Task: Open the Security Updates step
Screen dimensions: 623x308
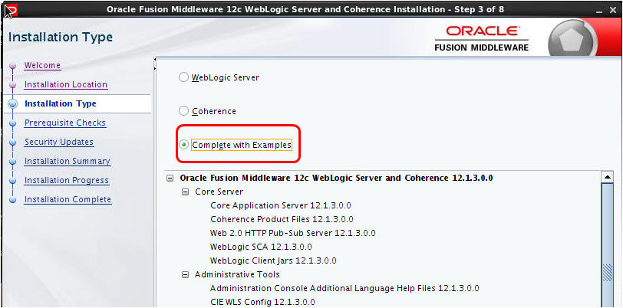Action: 59,142
